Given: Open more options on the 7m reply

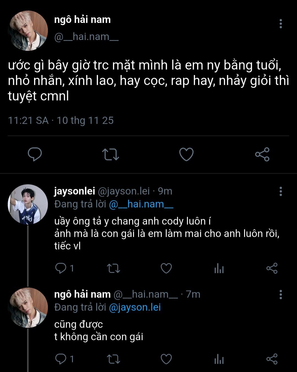Looking at the screenshot, I should click(x=280, y=295).
